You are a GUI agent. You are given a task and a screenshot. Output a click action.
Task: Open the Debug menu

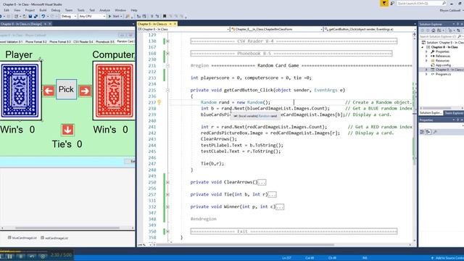coord(56,10)
